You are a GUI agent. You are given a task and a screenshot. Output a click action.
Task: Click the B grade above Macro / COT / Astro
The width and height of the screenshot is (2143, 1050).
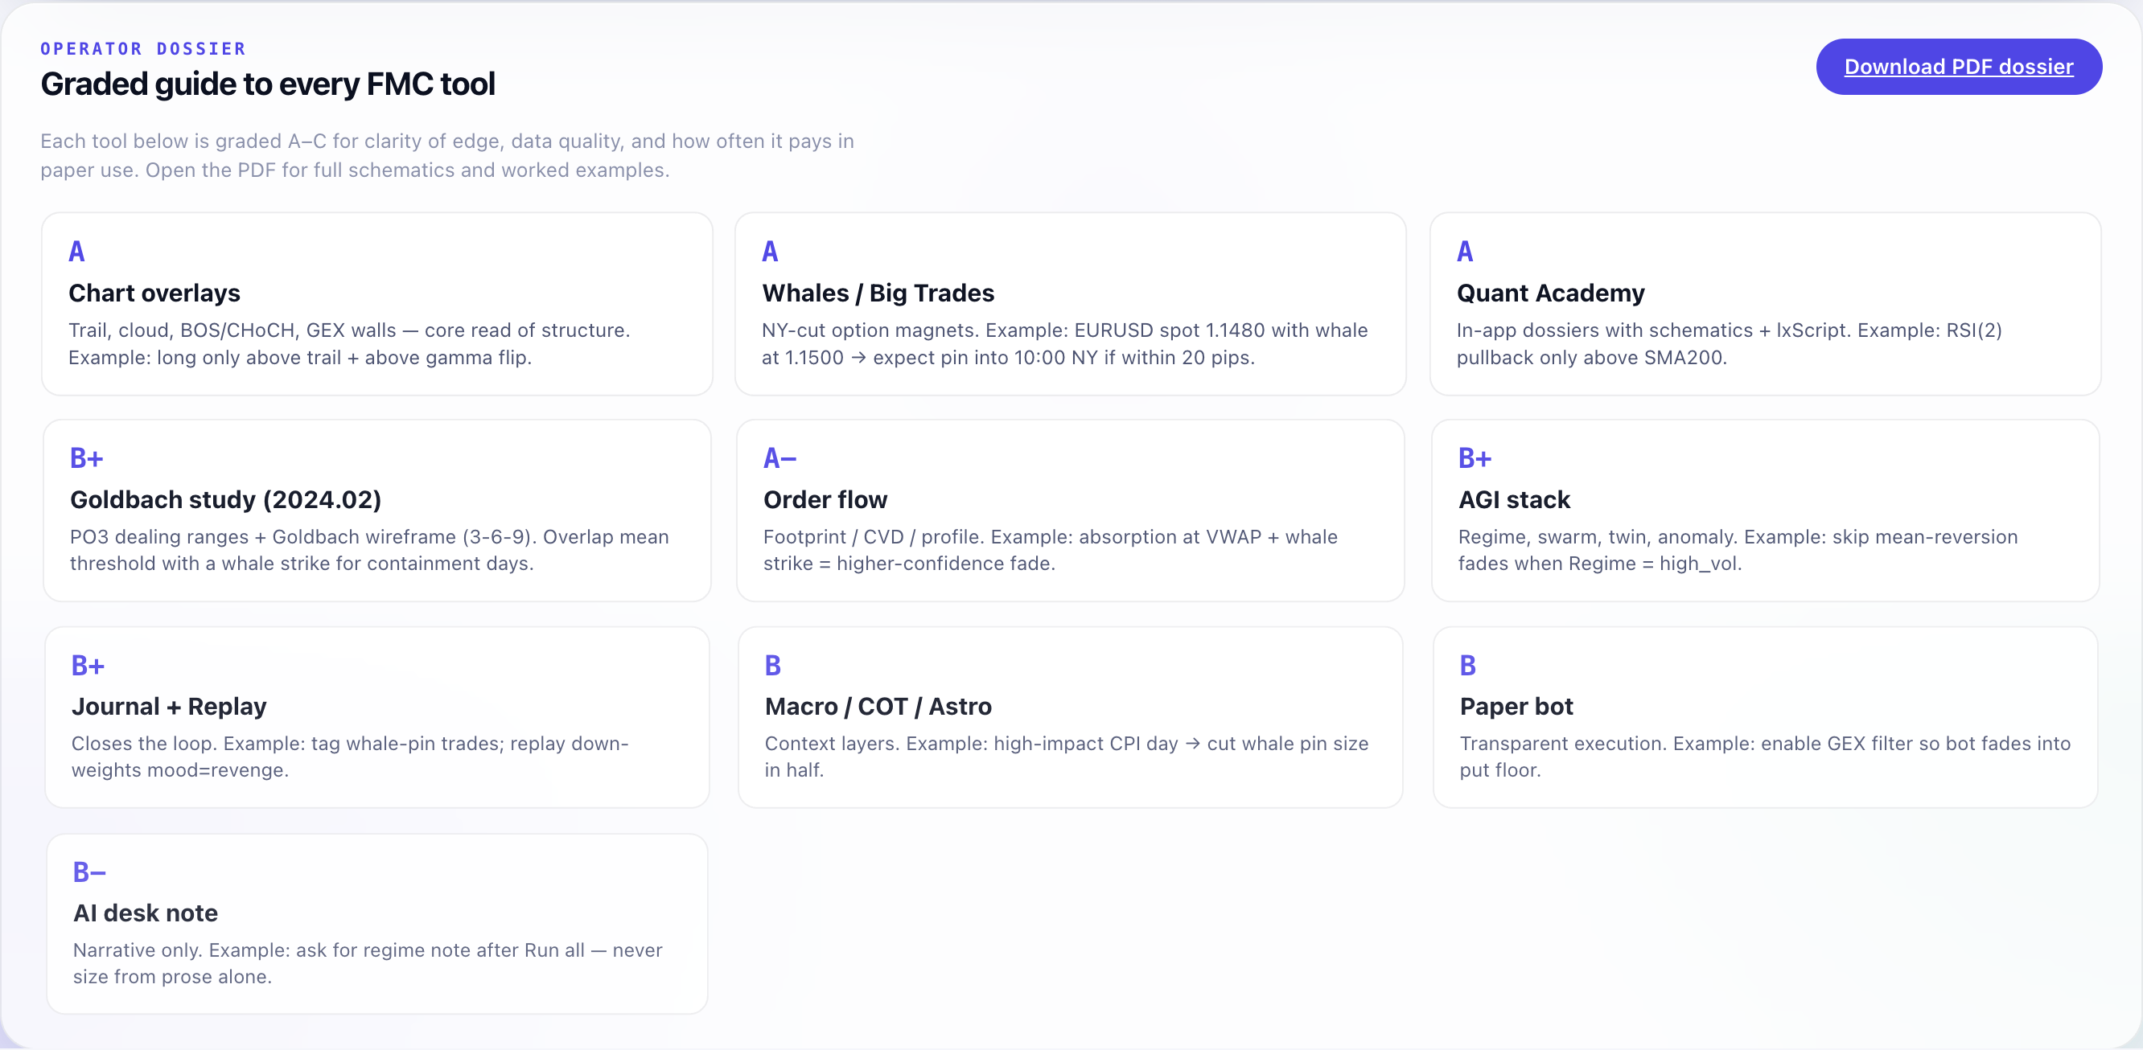pos(773,665)
